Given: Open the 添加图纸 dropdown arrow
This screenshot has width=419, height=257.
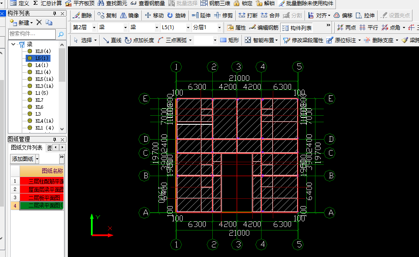Looking at the screenshot, I should 37,159.
